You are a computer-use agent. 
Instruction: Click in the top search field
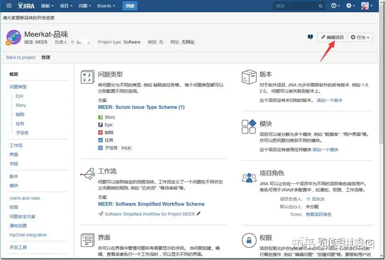click(x=298, y=6)
